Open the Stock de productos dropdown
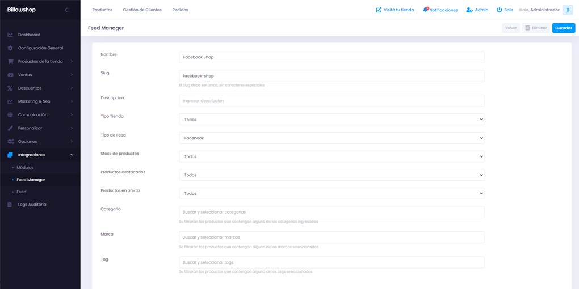The height and width of the screenshot is (289, 579). coord(332,156)
